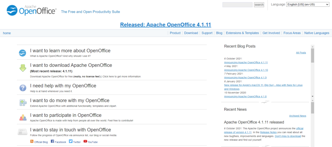Screen dimensions: 332x147
Task: Click the Facebook icon
Action: 52,141
